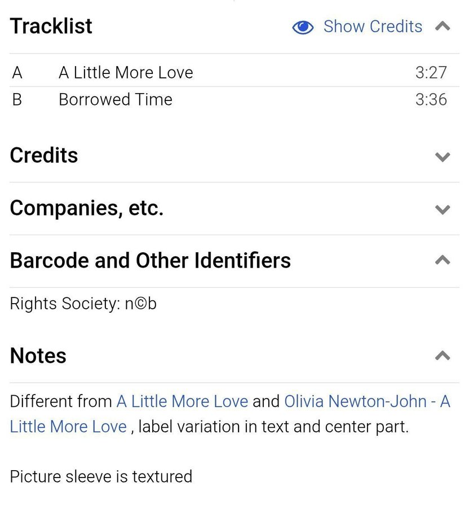Collapse Barcode and Other Identifiers via chevron
This screenshot has height=508, width=469.
click(443, 260)
